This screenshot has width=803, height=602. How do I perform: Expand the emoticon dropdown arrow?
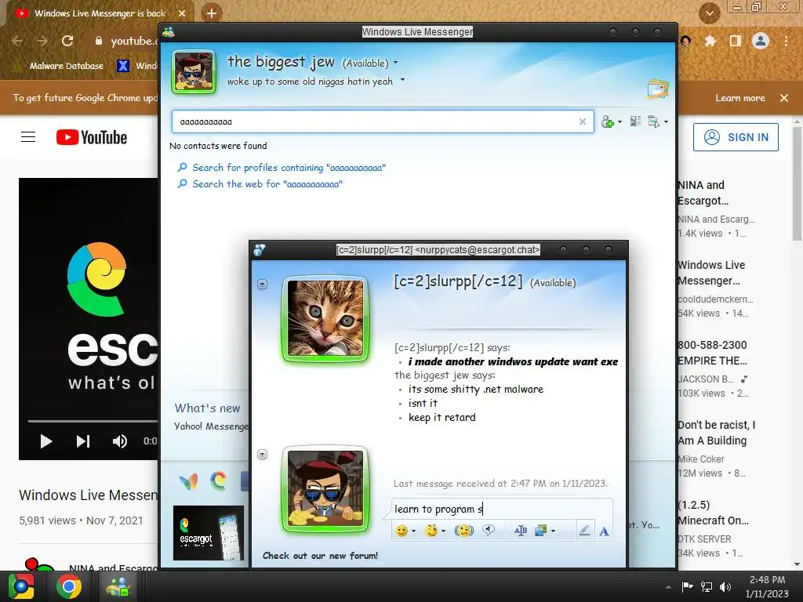pyautogui.click(x=413, y=531)
